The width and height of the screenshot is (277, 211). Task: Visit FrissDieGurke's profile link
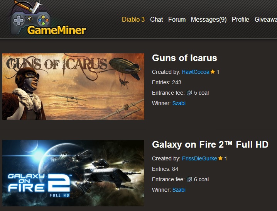point(199,158)
